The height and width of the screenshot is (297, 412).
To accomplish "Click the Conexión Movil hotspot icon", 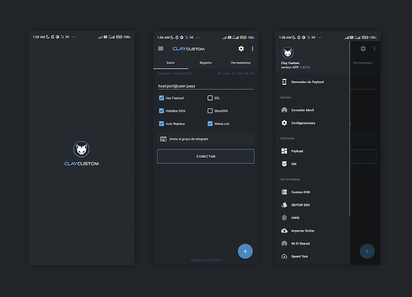I will (x=284, y=110).
